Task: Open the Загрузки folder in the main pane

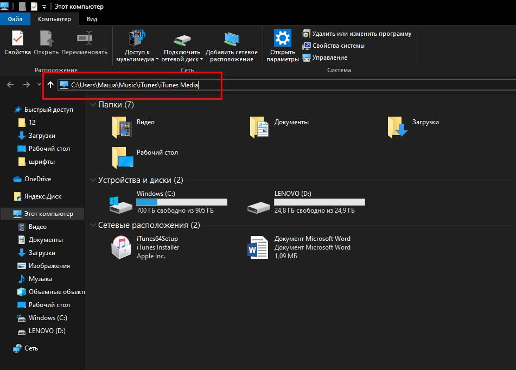Action: (397, 127)
